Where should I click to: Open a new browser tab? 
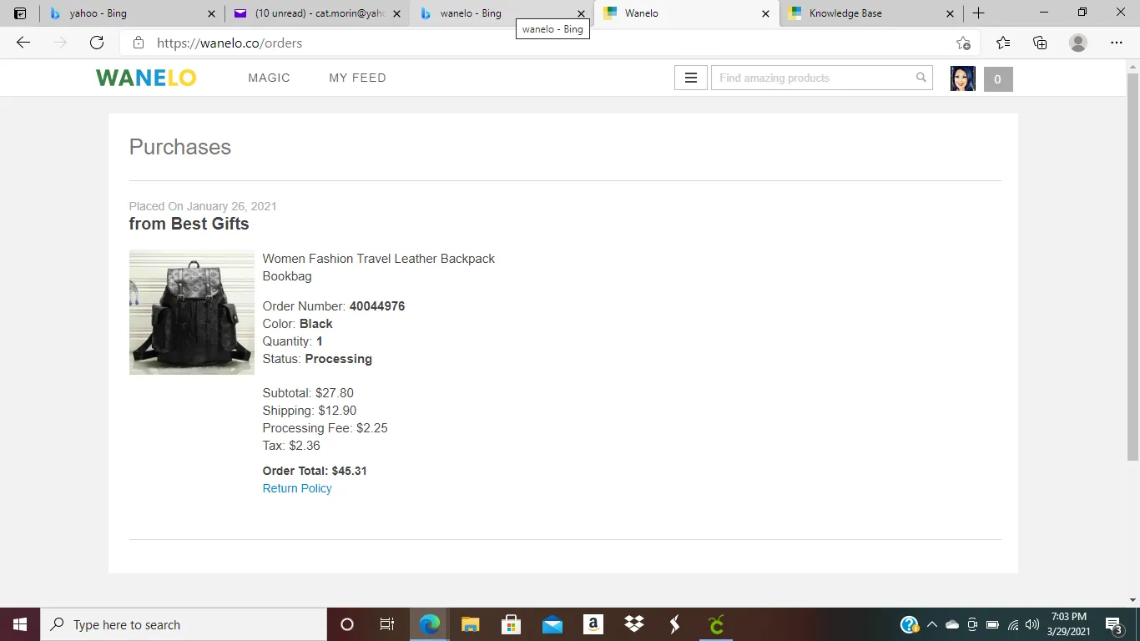(x=979, y=13)
